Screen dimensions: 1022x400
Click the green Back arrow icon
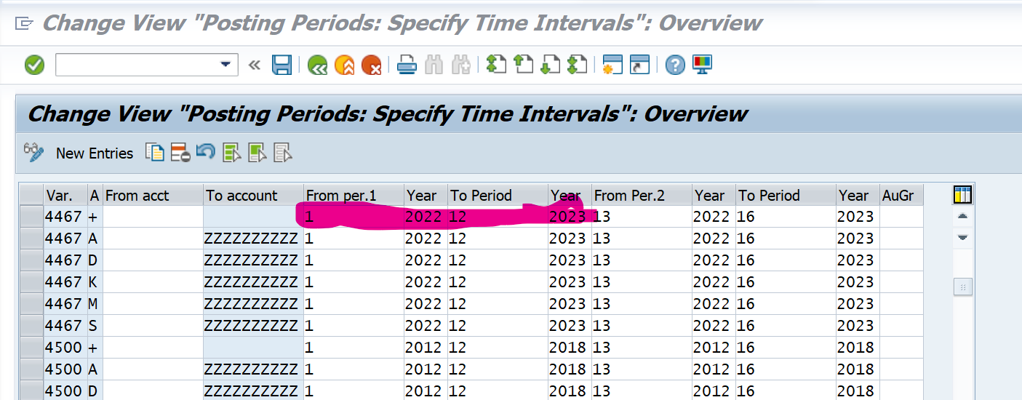[317, 65]
